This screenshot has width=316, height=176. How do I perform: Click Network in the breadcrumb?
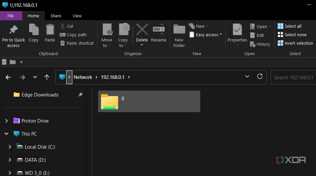83,77
